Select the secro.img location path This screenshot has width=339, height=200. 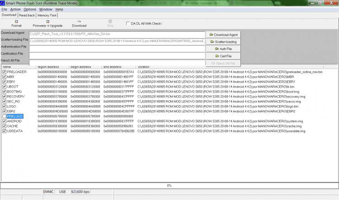pyautogui.click(x=219, y=102)
